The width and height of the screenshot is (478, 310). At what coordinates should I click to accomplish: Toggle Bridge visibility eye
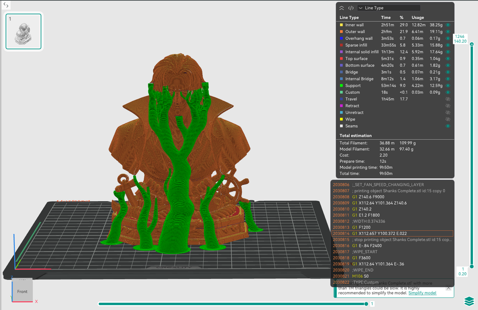pyautogui.click(x=448, y=72)
